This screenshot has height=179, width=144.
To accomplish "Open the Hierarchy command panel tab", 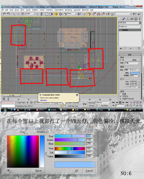I will (128, 19).
